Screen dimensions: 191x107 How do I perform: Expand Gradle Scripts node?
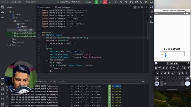[x=8, y=45]
